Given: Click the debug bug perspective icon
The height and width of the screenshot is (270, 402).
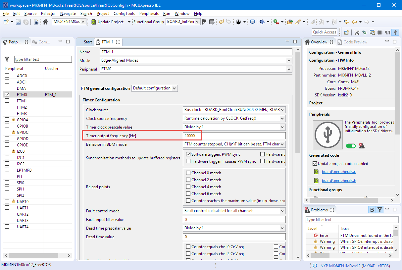Looking at the screenshot, I should click(x=364, y=32).
